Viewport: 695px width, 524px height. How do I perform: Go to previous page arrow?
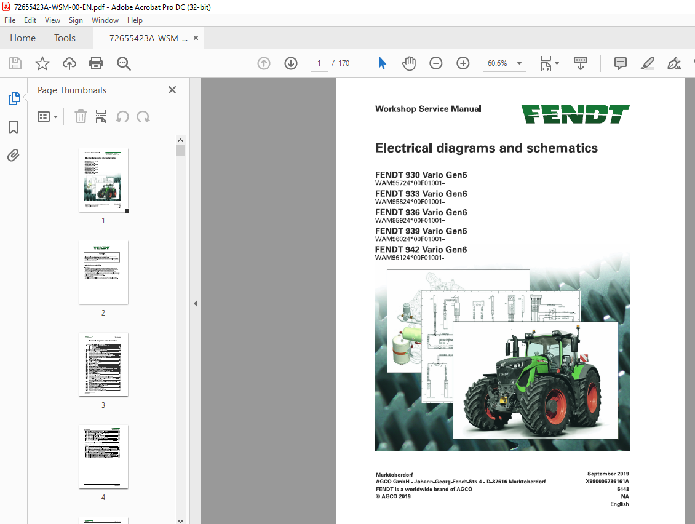click(264, 63)
